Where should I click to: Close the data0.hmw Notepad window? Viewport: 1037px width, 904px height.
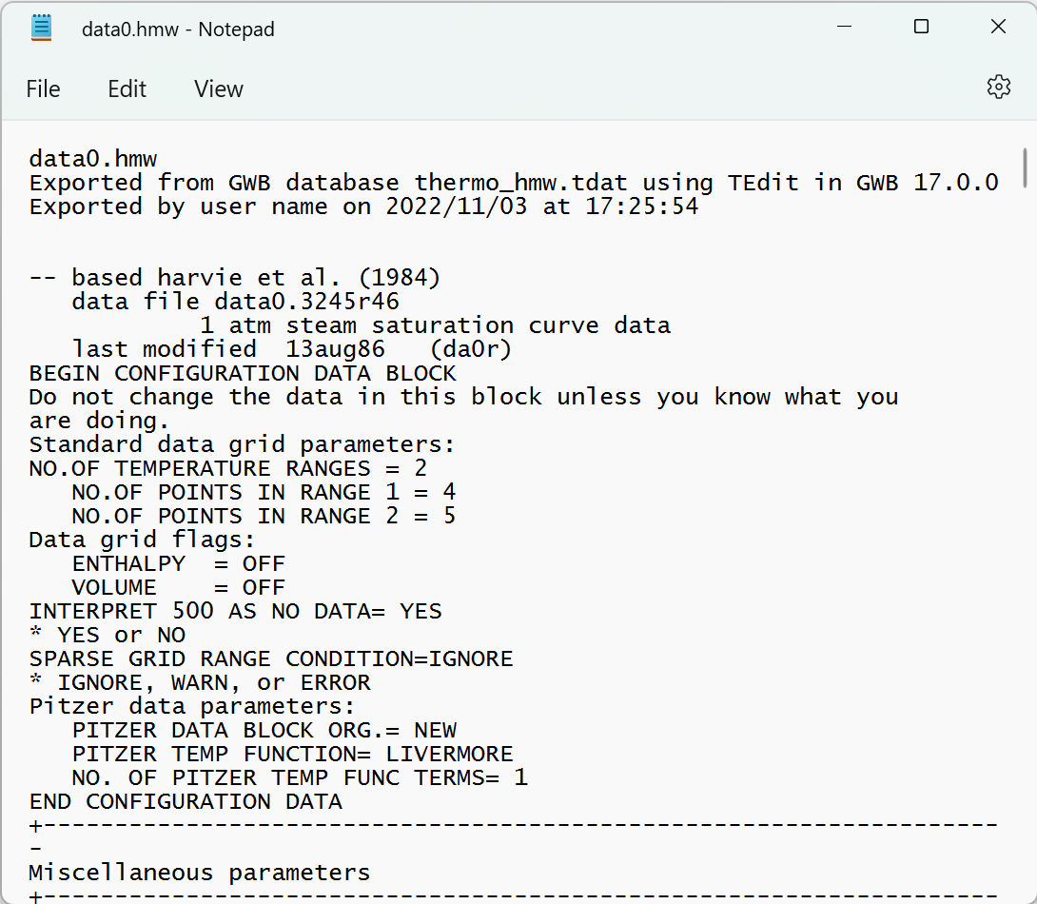pos(998,27)
